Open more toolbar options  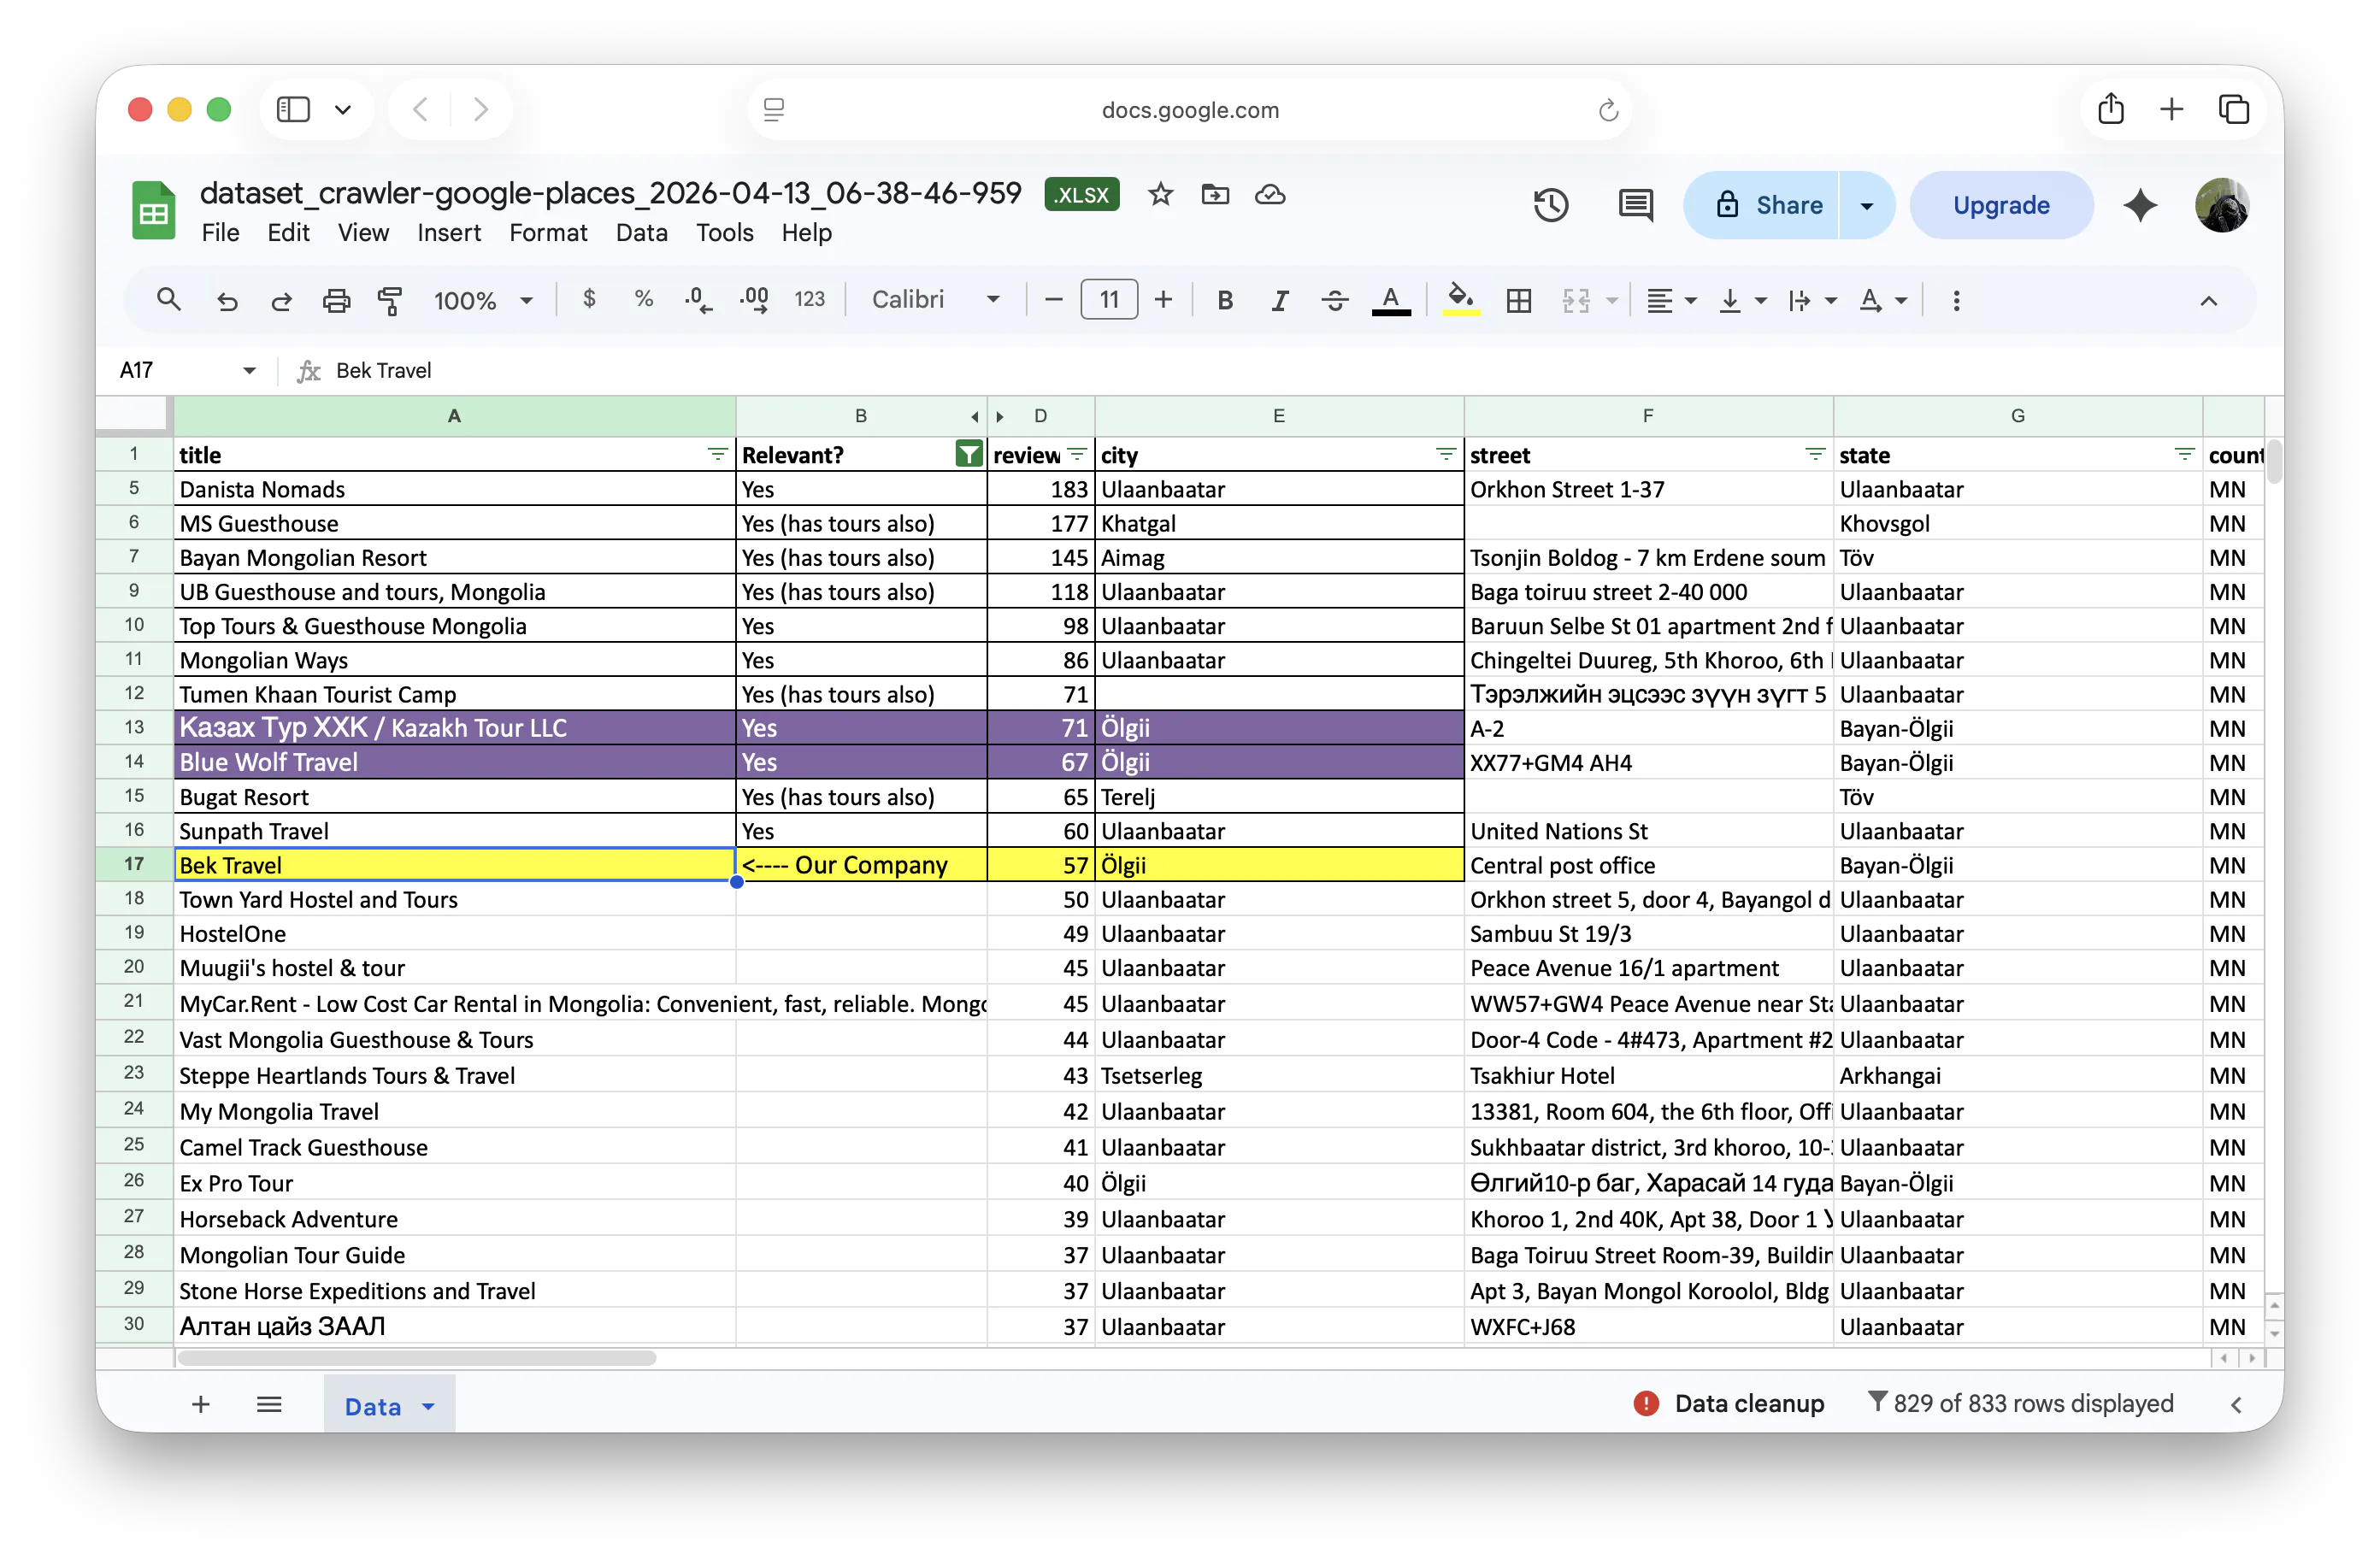[x=1956, y=300]
